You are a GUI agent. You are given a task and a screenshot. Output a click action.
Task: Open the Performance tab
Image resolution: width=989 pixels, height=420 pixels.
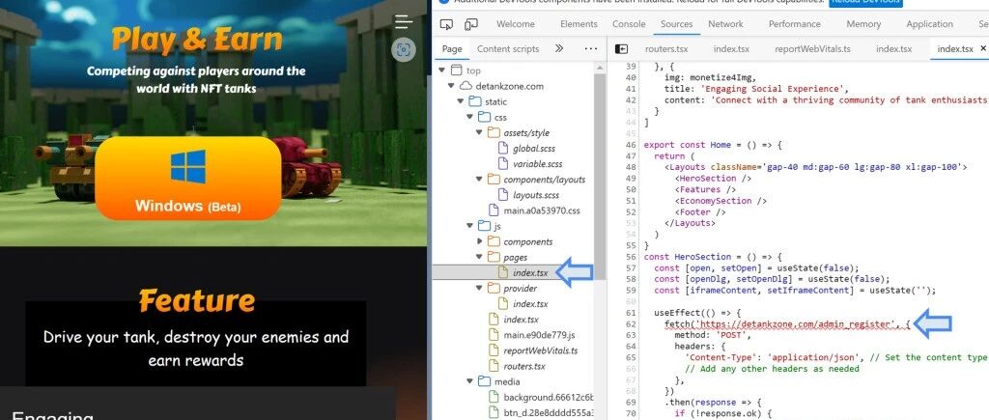(x=794, y=24)
